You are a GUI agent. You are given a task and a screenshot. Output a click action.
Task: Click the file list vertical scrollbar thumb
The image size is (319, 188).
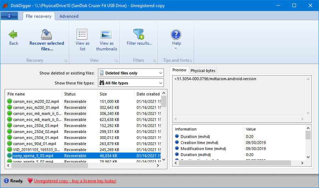(x=164, y=101)
